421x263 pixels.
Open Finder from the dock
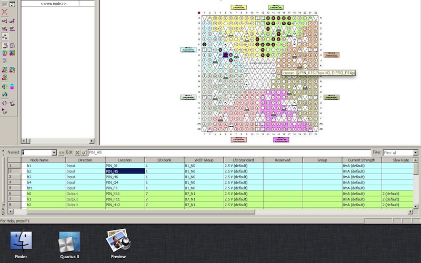[x=21, y=241]
